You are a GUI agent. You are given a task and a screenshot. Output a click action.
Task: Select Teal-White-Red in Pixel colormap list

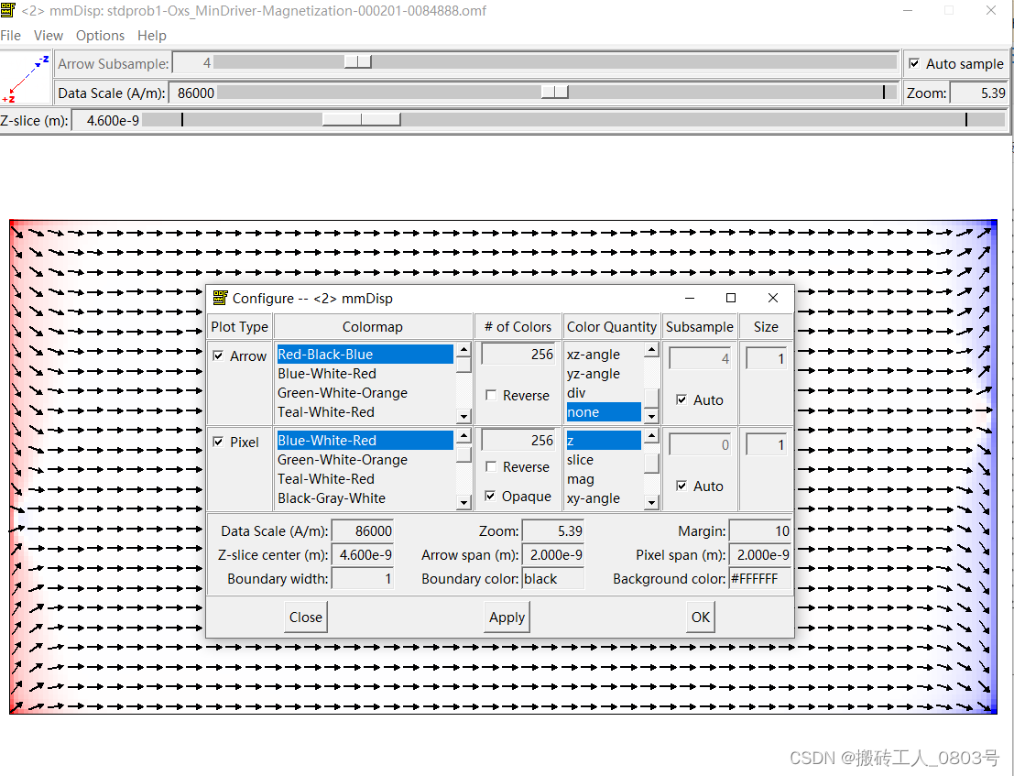(365, 479)
